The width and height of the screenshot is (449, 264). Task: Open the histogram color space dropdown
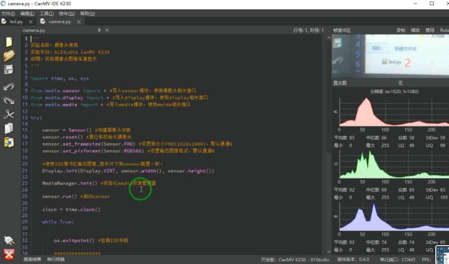[400, 83]
